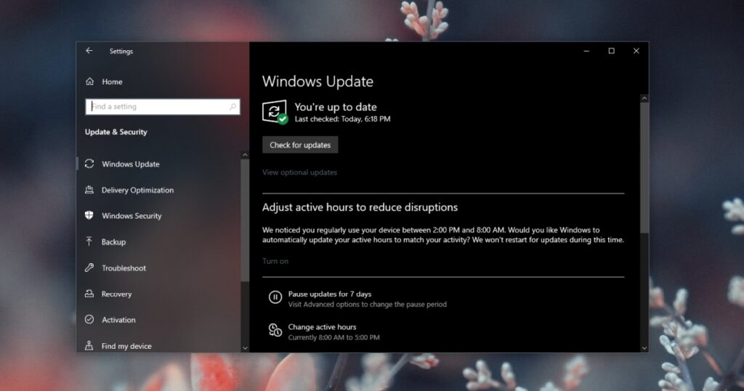Click Turn on for active hours
Image resolution: width=744 pixels, height=391 pixels.
[x=275, y=261]
